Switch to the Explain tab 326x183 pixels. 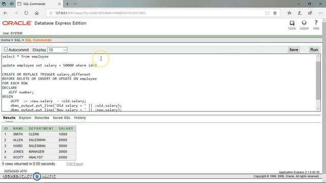click(x=25, y=117)
